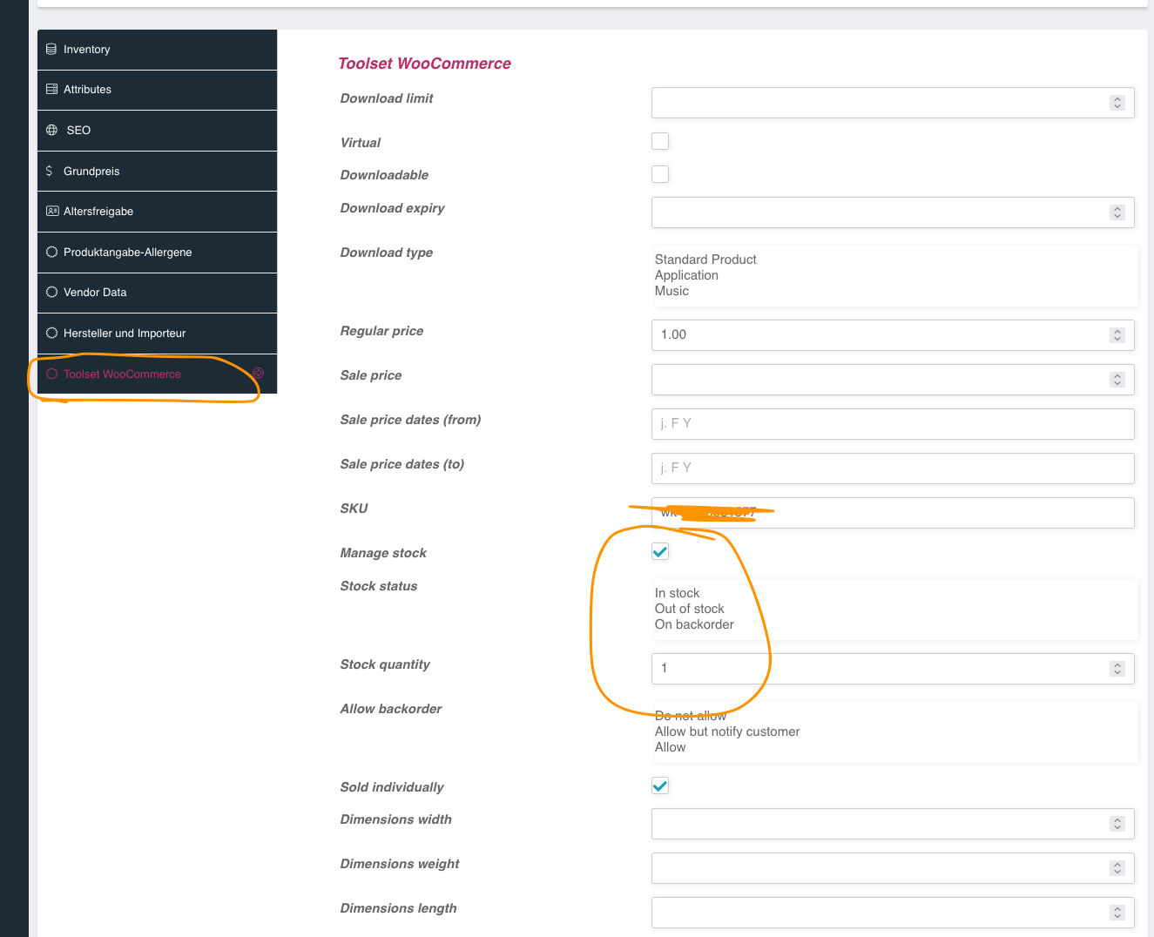
Task: Click the Attributes list icon in sidebar
Action: 51,90
